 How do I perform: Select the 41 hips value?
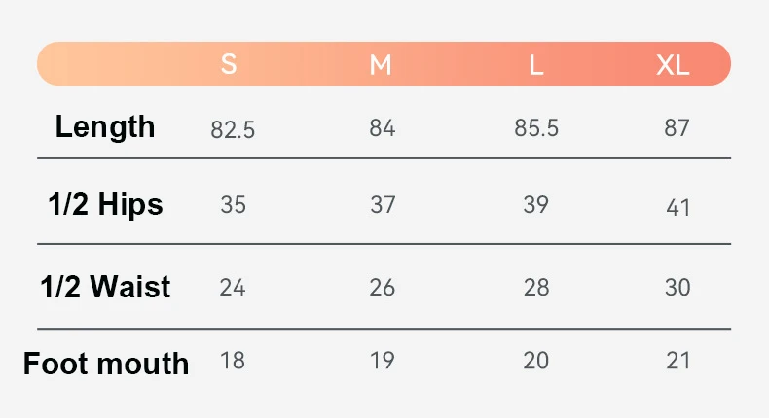678,207
